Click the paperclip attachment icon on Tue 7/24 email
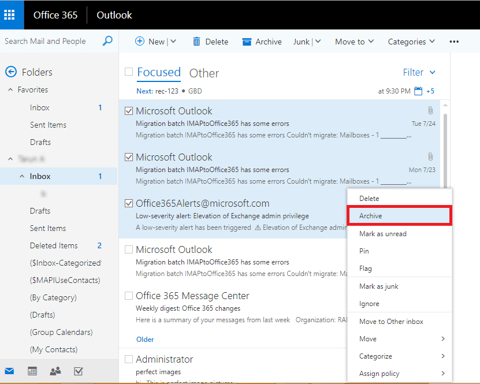480x384 pixels. click(430, 109)
